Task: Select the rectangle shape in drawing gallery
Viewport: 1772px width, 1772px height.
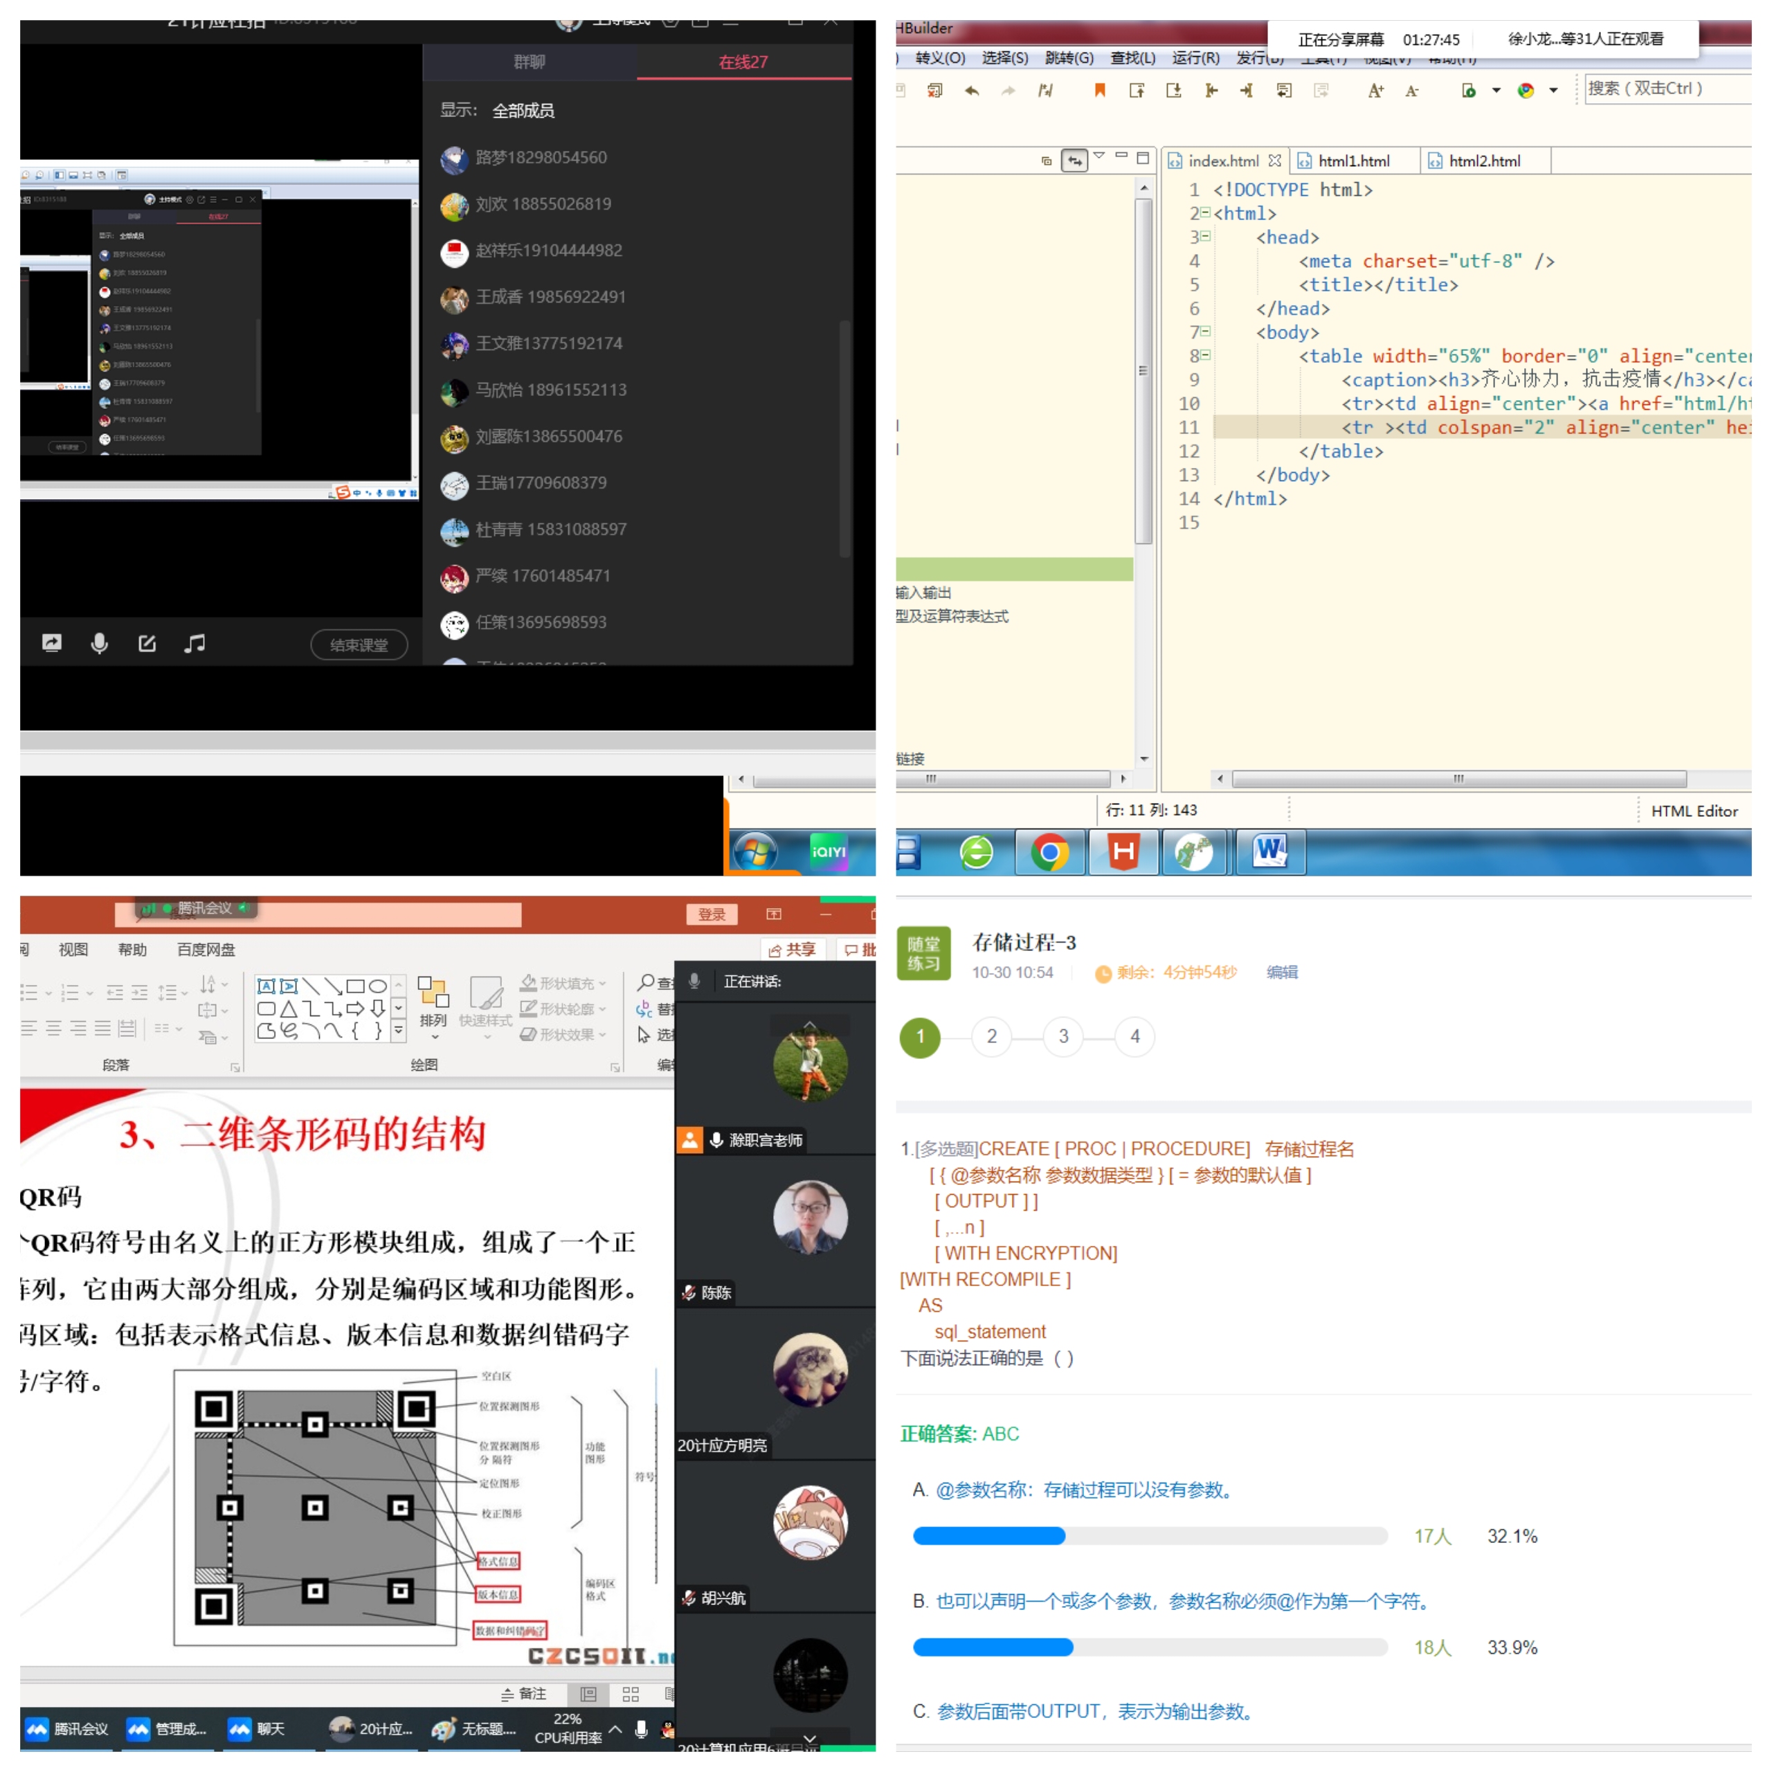Action: pos(355,986)
